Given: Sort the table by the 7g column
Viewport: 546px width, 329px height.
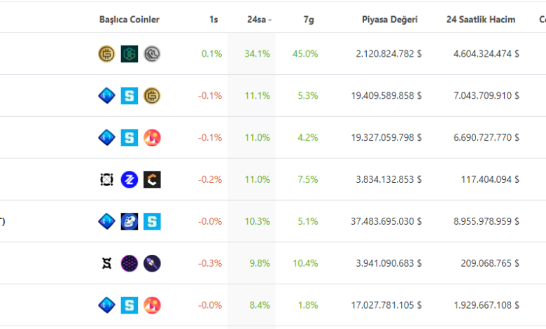Looking at the screenshot, I should pyautogui.click(x=309, y=20).
